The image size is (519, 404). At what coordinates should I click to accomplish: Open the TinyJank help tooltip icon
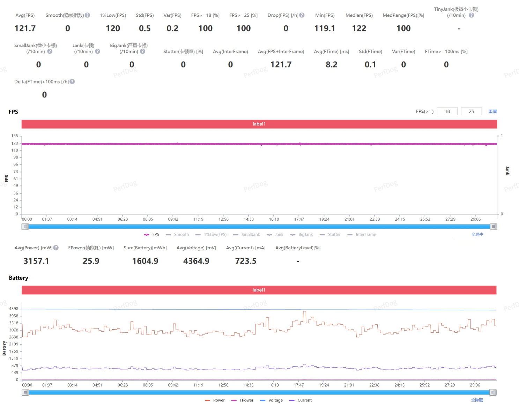coord(471,15)
